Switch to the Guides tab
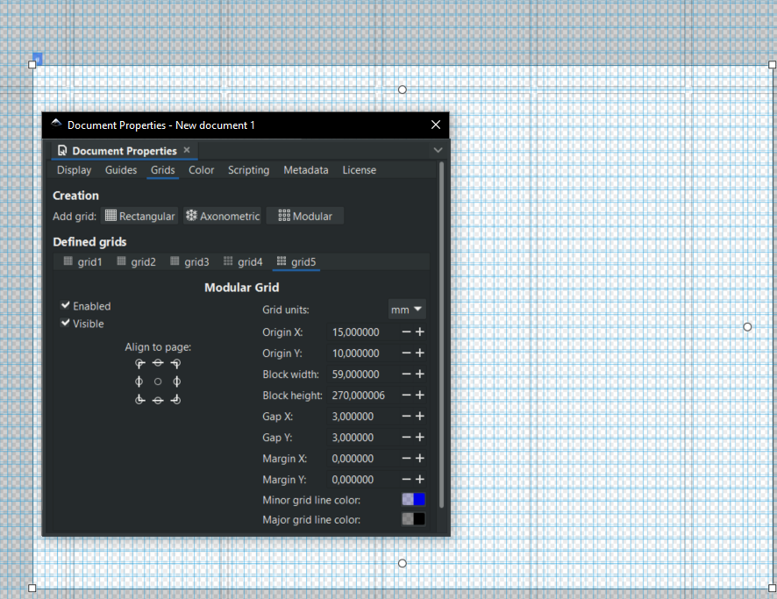The width and height of the screenshot is (777, 599). click(x=121, y=170)
